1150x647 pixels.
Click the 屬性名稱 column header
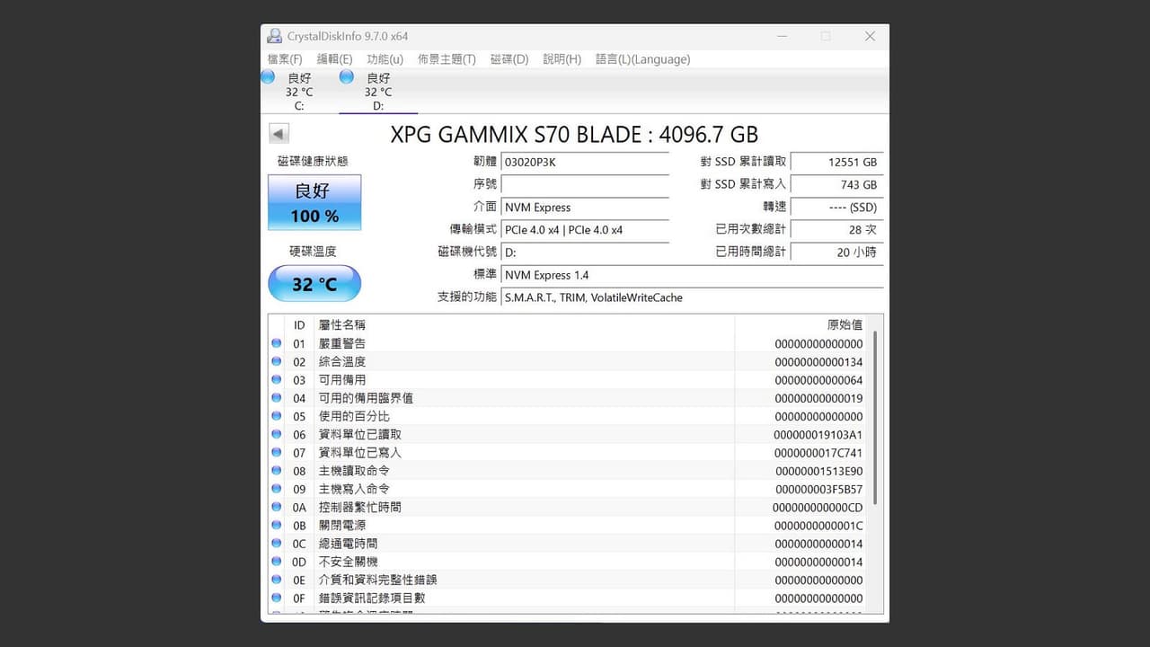point(524,324)
